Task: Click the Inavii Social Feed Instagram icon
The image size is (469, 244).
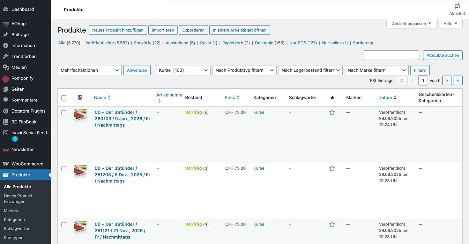Action: coord(5,133)
